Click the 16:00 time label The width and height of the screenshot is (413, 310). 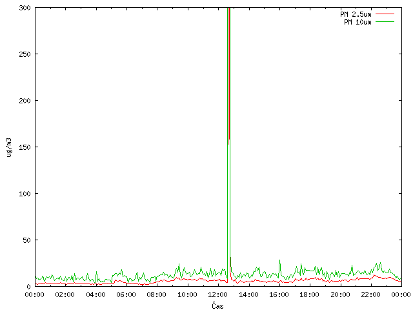tap(279, 294)
